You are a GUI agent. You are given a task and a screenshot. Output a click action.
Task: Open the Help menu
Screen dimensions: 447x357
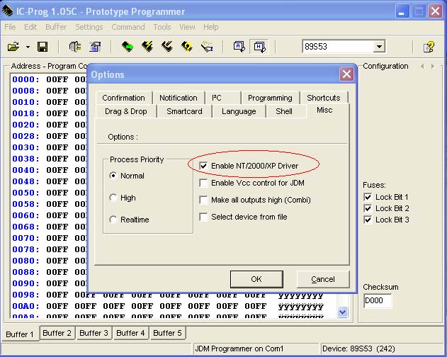[x=210, y=27]
